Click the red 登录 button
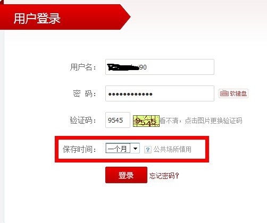Screen dimensions: 267x223 tap(126, 175)
